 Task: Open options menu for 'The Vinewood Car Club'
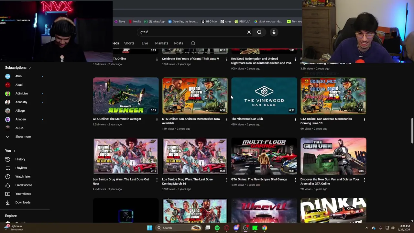coord(295,119)
